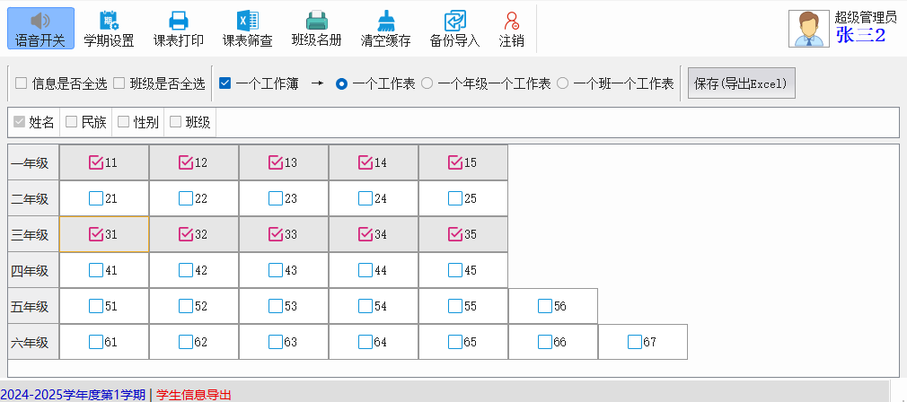Viewport: 907px width, 402px height.
Task: Select 一个年级一个工作表 radio option
Action: (x=427, y=83)
